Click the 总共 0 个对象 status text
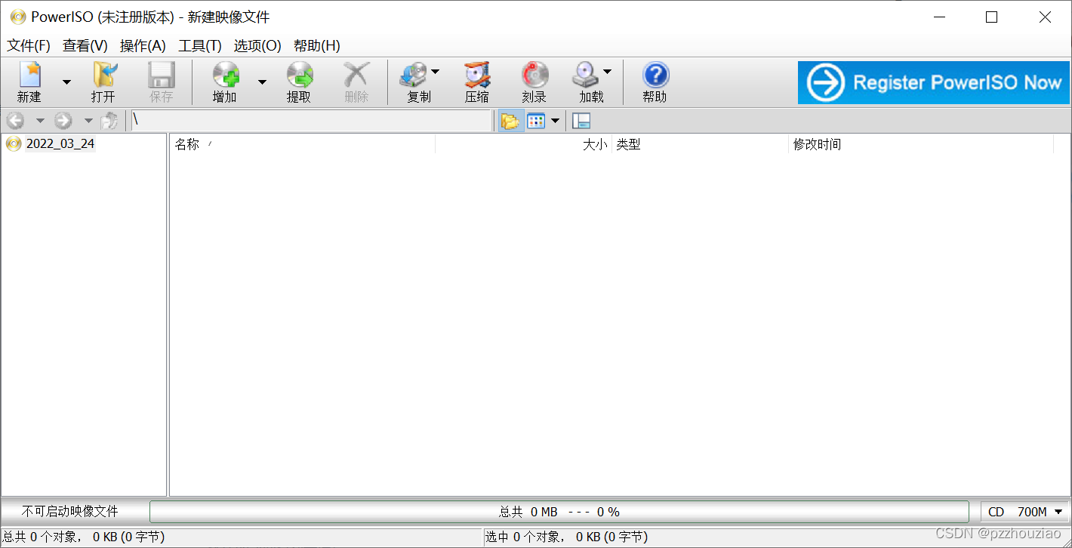 tap(84, 537)
